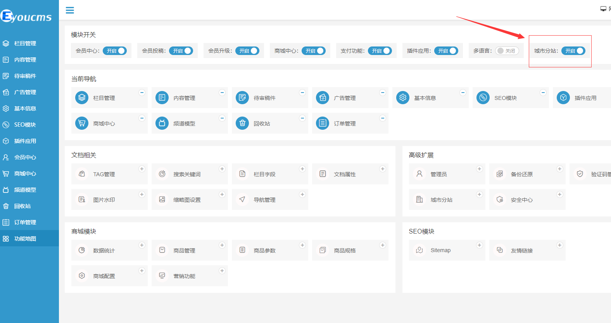Click the monitor icon at top right
611x323 pixels.
tap(603, 9)
